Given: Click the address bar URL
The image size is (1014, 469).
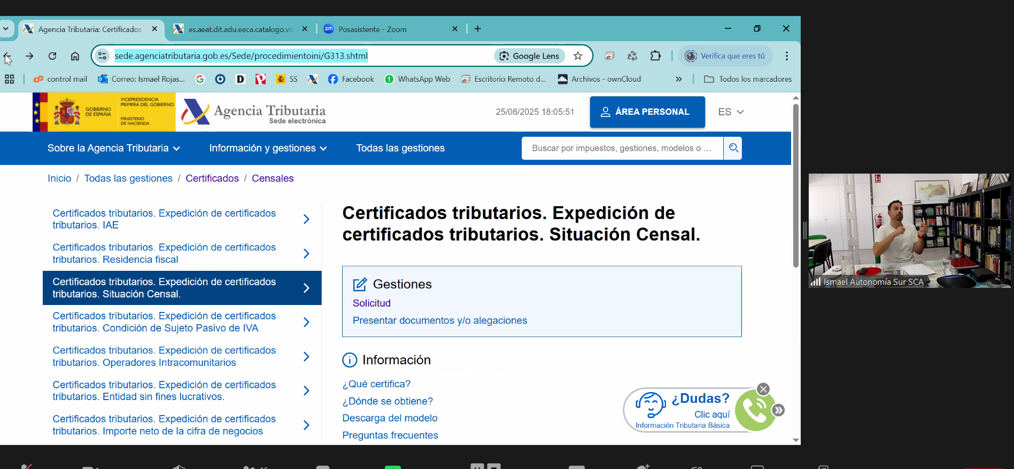Looking at the screenshot, I should point(241,56).
